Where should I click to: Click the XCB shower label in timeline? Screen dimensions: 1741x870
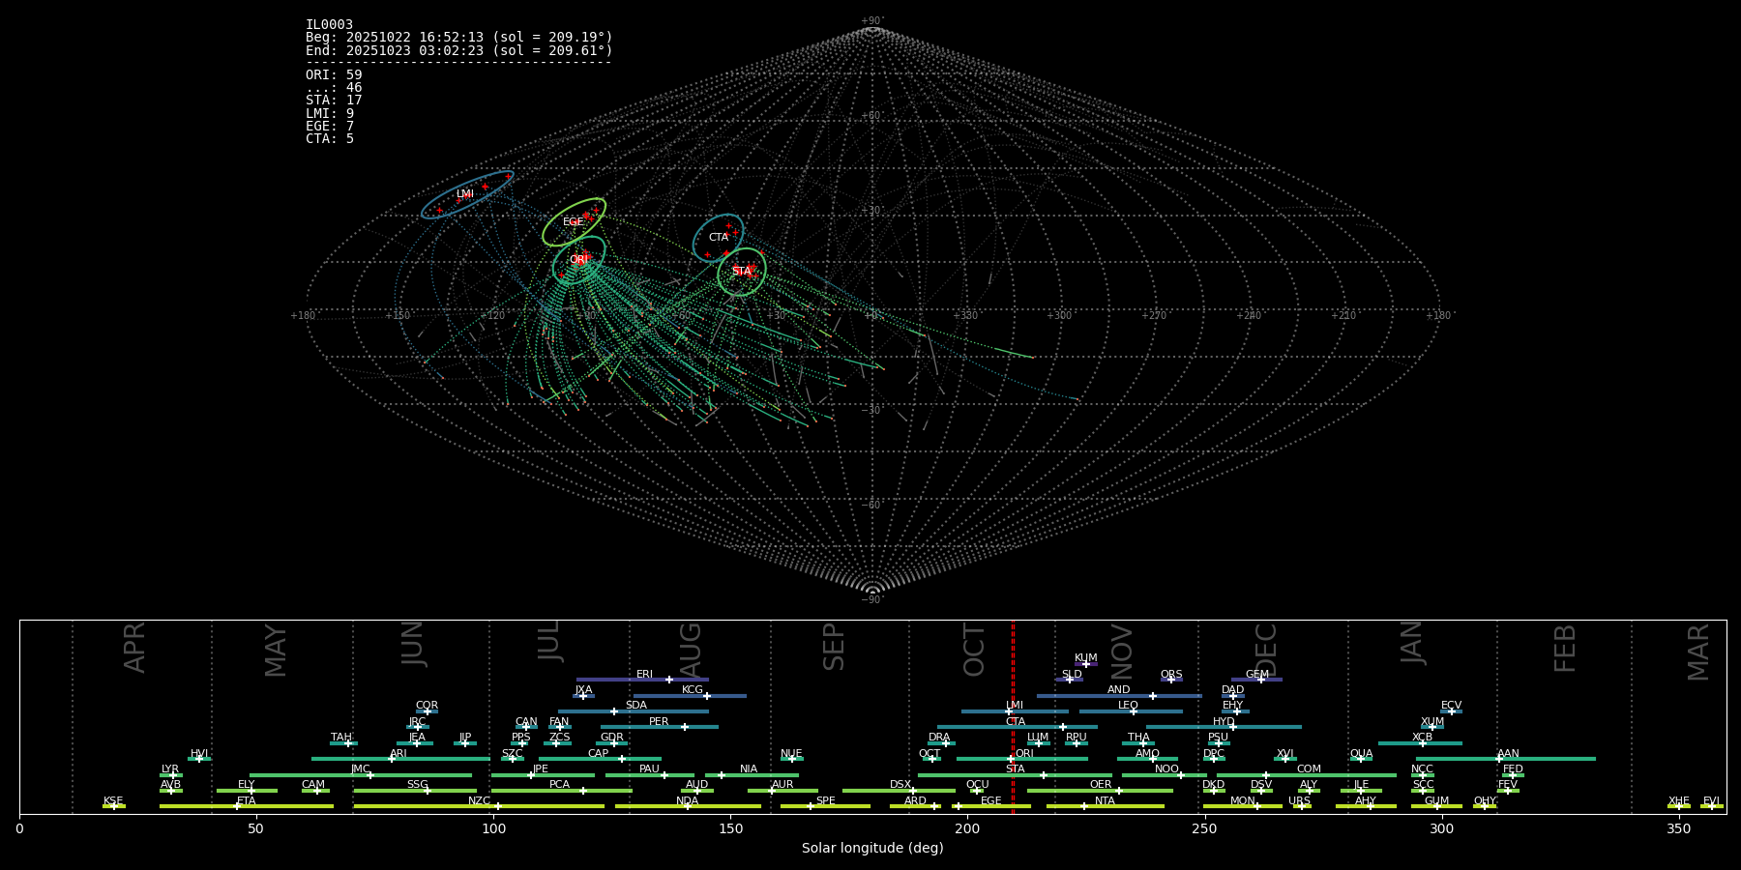(1422, 738)
